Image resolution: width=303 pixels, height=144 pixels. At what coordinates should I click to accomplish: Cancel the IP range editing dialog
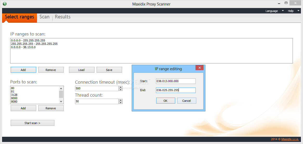pyautogui.click(x=187, y=101)
